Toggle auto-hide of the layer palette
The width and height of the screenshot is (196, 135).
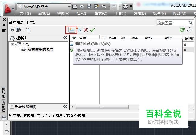(4, 25)
